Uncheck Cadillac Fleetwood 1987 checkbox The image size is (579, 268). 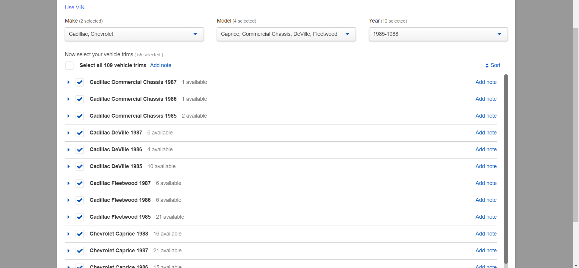(x=80, y=183)
